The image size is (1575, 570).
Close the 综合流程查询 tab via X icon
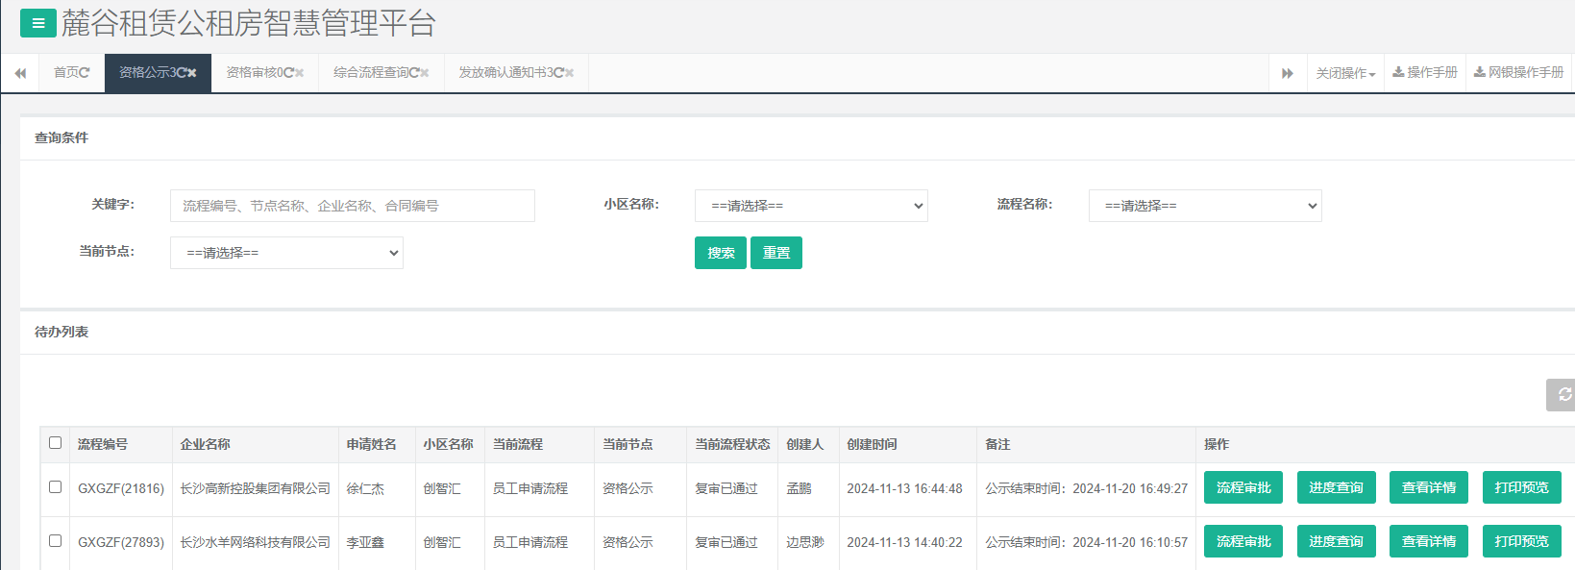point(425,73)
